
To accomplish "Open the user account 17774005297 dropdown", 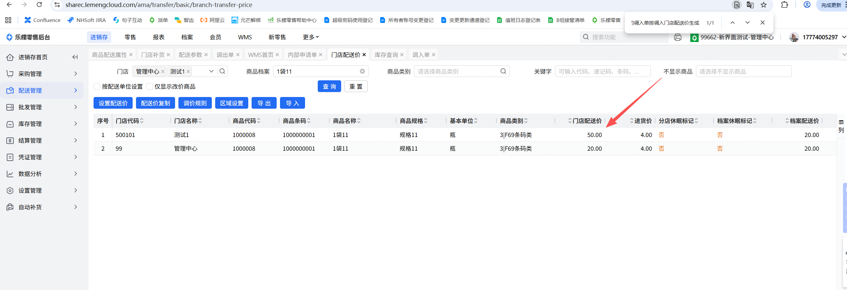I will [818, 37].
